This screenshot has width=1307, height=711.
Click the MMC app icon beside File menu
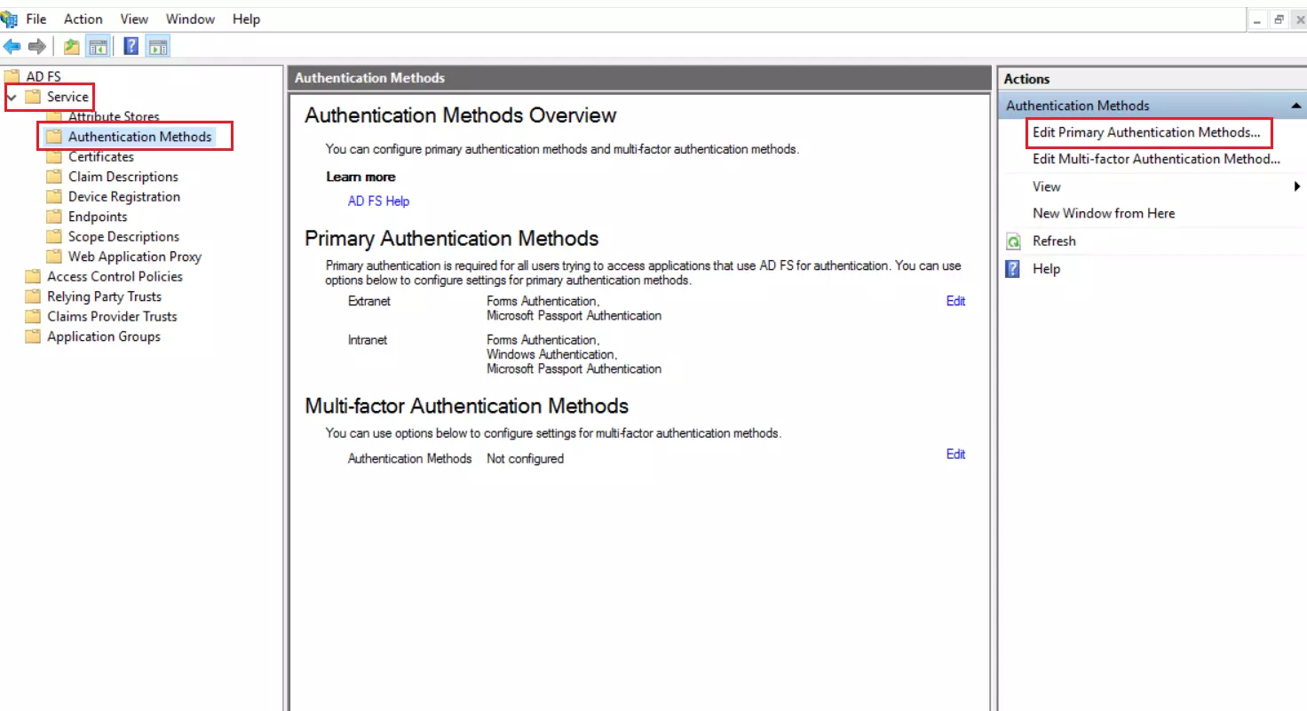(9, 19)
